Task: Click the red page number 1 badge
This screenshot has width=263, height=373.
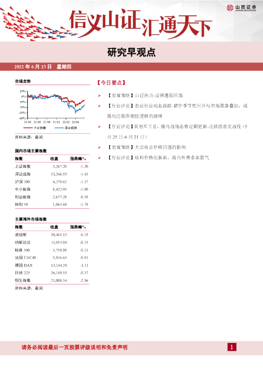Action: click(x=232, y=347)
